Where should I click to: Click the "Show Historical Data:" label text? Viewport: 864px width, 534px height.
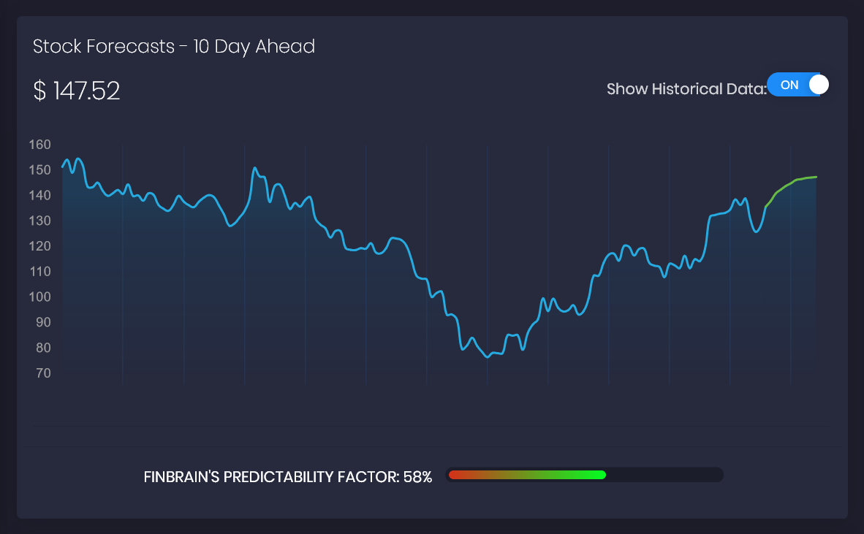(686, 89)
